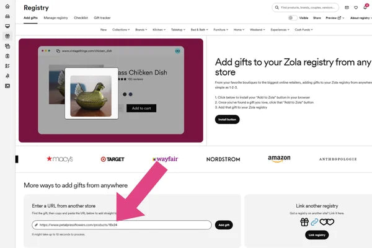View notifications via the bell icon
Screen dimensions: 372x248
(365, 7)
